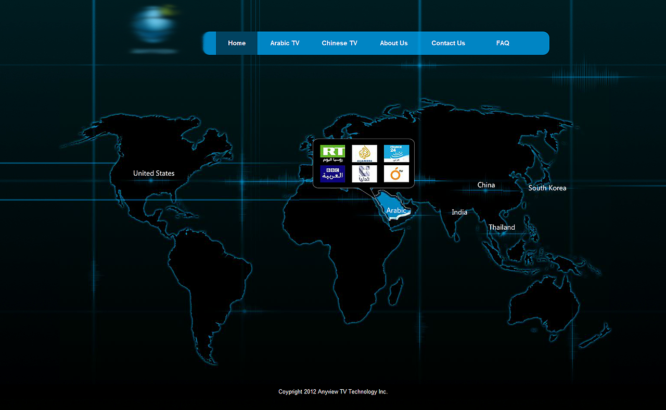666x410 pixels.
Task: Click the blurred globe site logo
Action: (154, 29)
